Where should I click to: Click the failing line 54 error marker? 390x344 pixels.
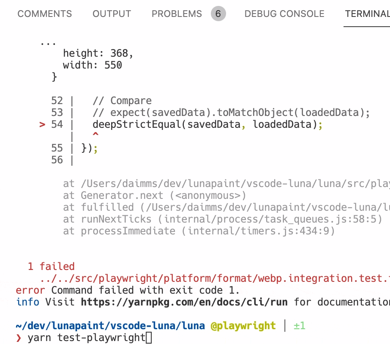tap(42, 124)
